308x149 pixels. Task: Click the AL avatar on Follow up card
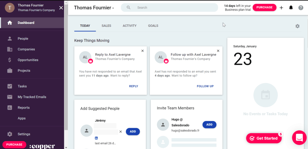pyautogui.click(x=161, y=57)
